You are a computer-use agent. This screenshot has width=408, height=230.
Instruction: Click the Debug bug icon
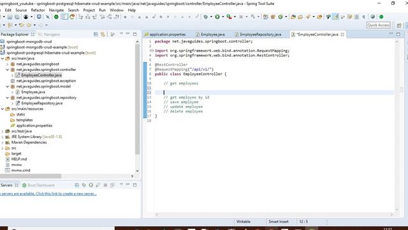205,17
